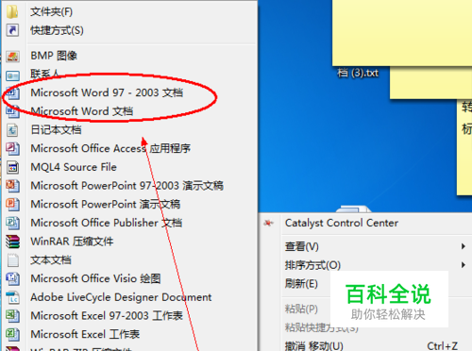This screenshot has height=351, width=472.
Task: Click the Visio drawing icon
Action: pyautogui.click(x=12, y=278)
